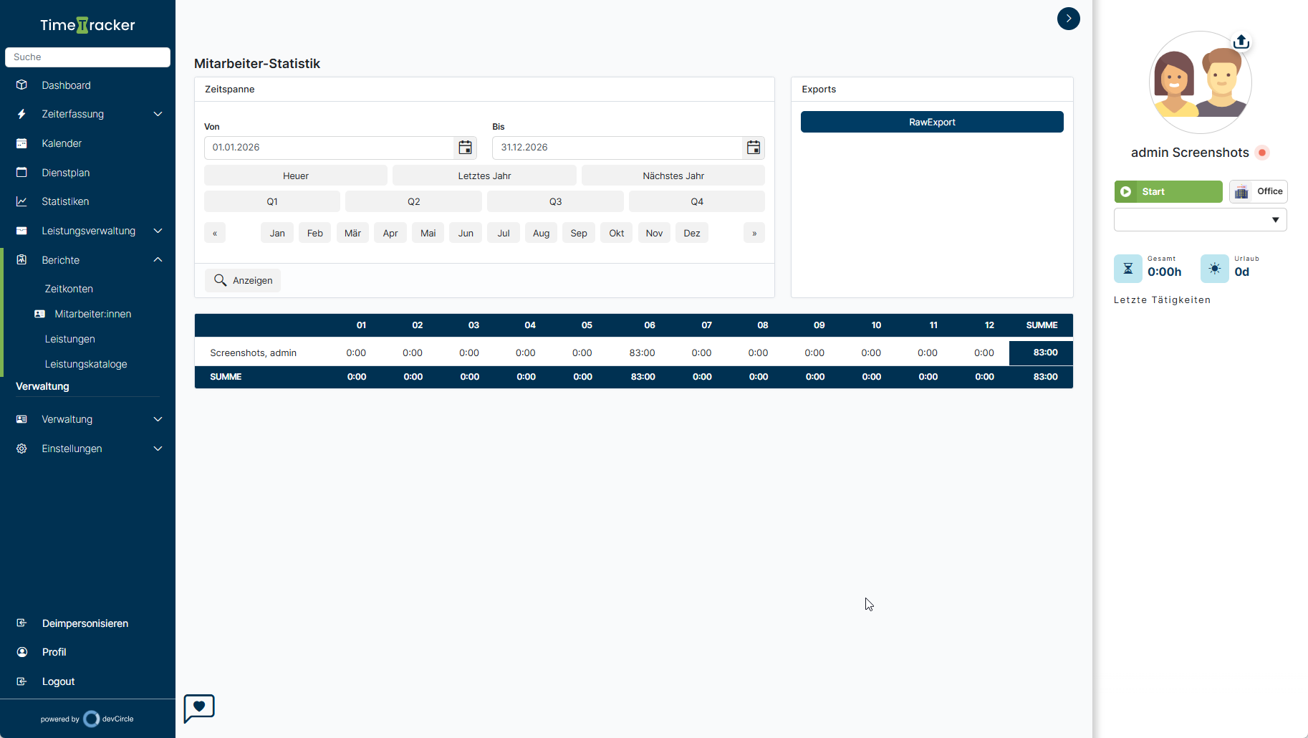
Task: Open the activity dropdown below Start
Action: point(1200,220)
